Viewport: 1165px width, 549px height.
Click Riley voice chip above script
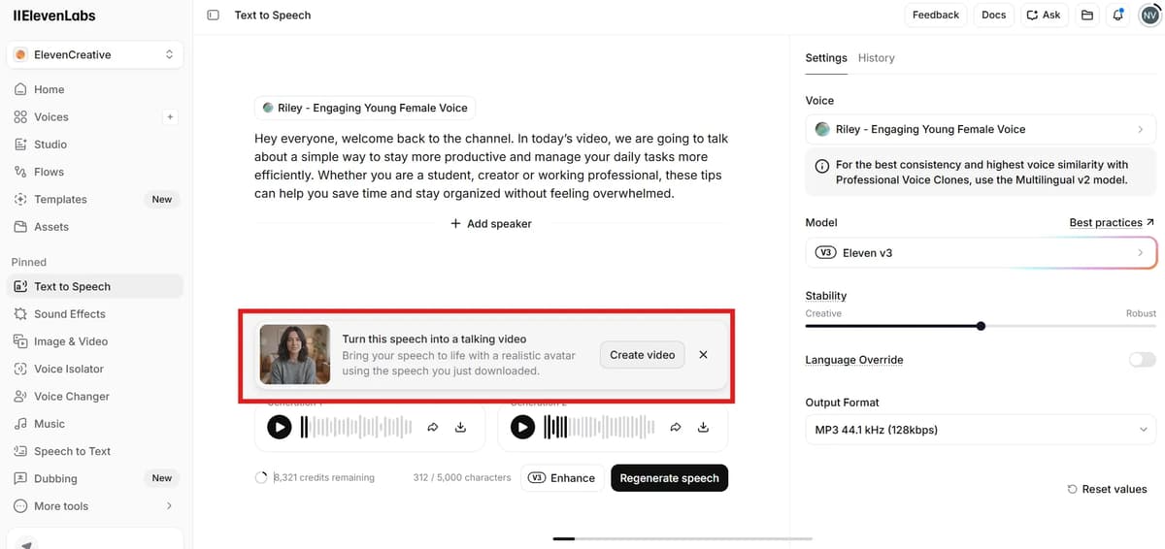pos(365,109)
